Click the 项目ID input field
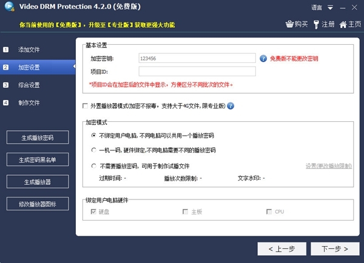Screen dimensions: 364x263 click(197, 72)
